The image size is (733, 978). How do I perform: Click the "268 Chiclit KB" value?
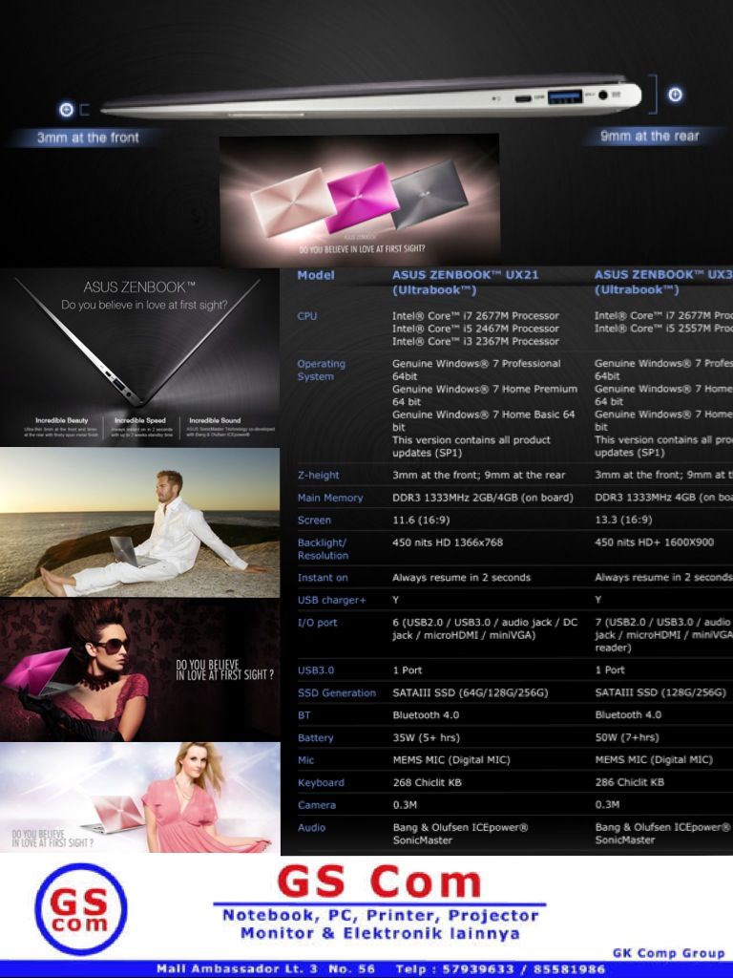coord(427,783)
